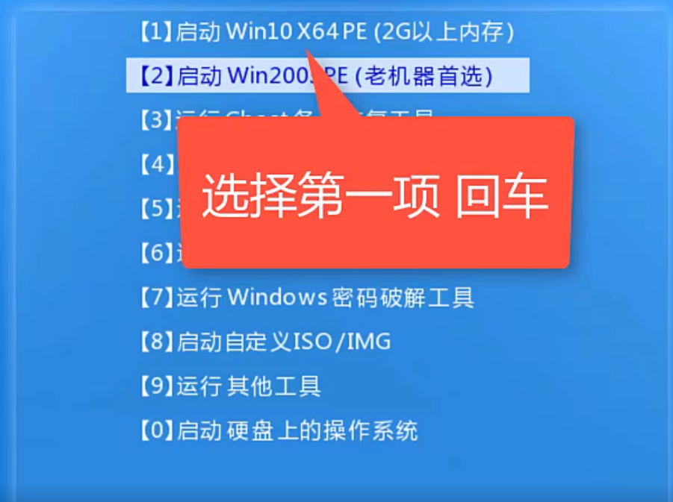
Task: Click the 【2】 number label in highlighted row
Action: click(157, 75)
